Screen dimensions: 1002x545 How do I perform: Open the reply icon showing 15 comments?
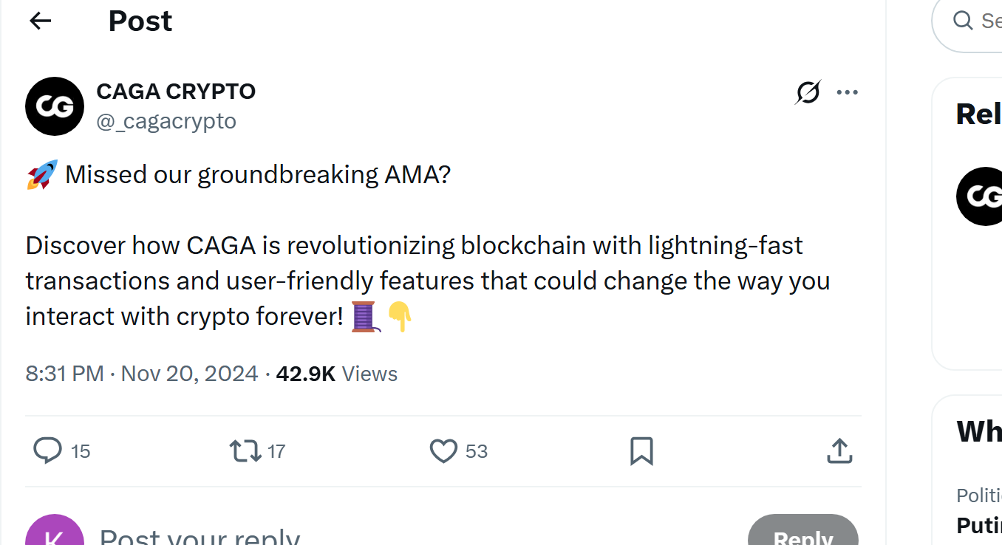[47, 450]
